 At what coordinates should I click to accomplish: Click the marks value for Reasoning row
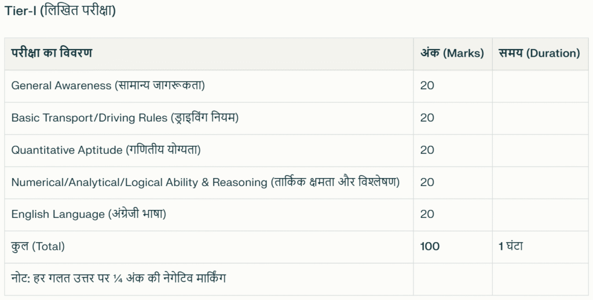(427, 182)
